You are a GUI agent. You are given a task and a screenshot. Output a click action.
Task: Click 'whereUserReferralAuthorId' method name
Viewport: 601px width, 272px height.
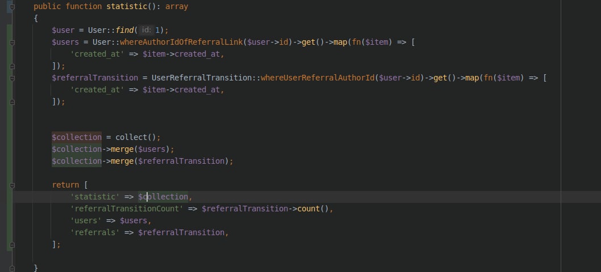pos(318,78)
